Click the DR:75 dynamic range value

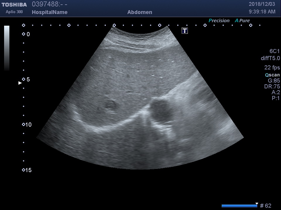pyautogui.click(x=272, y=86)
